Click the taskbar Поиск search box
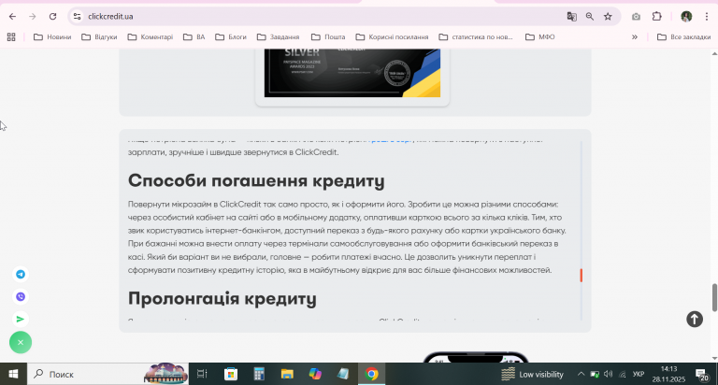This screenshot has width=718, height=385. pos(108,374)
